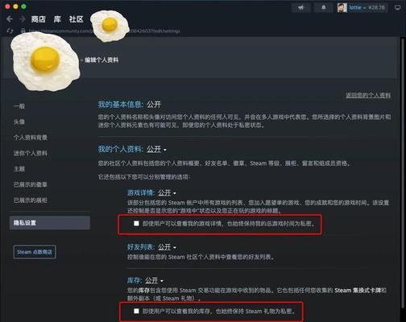Screen dimensions: 406x322
Task: Select 一般 in the sidebar
Action: pyautogui.click(x=19, y=106)
